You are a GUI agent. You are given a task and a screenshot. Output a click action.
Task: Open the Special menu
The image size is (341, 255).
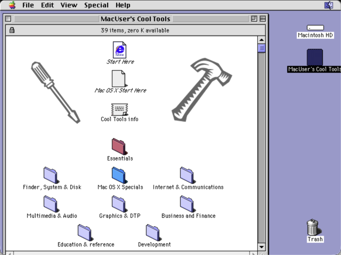[x=96, y=5]
